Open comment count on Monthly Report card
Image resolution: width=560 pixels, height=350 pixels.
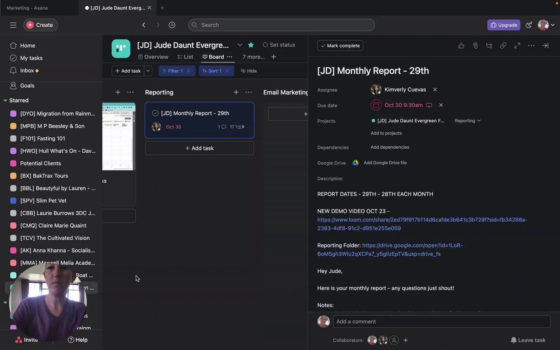[222, 127]
